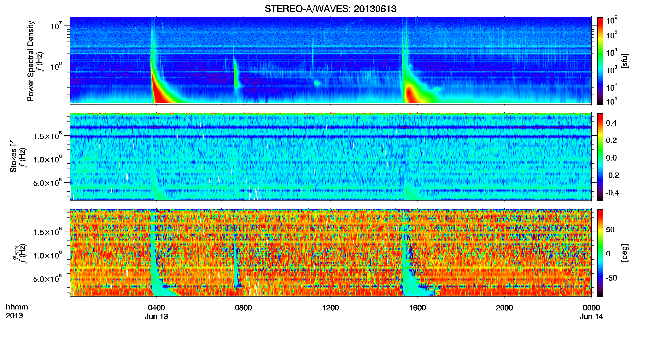Click the Jun 13 date label

click(156, 317)
